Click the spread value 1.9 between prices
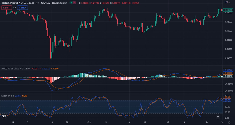 pyautogui.click(x=15, y=8)
